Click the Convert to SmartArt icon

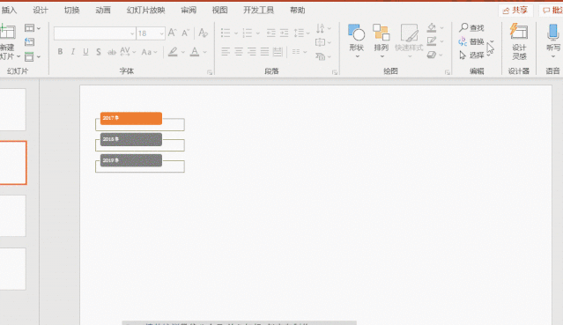click(321, 56)
